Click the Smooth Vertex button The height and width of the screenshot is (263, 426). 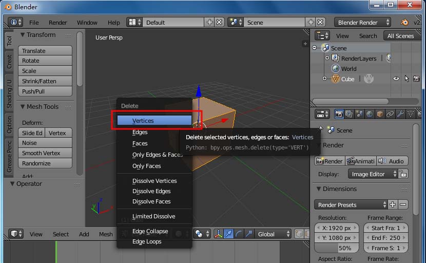(45, 153)
